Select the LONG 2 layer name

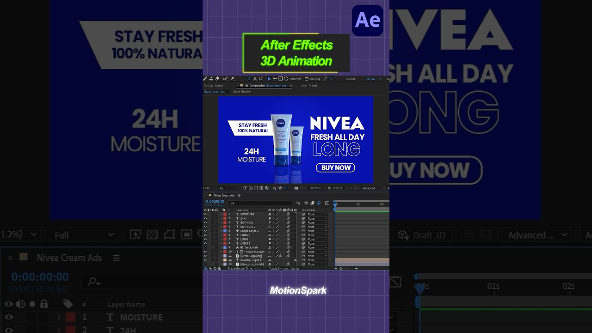(x=245, y=243)
